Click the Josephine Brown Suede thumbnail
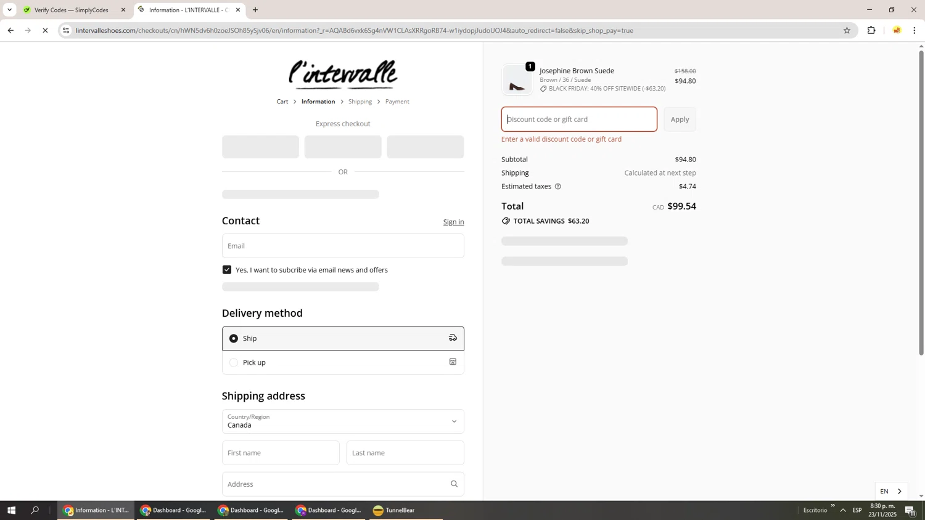Image resolution: width=925 pixels, height=520 pixels. (x=517, y=80)
